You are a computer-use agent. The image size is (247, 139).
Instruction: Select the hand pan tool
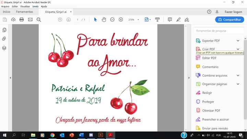104,20
